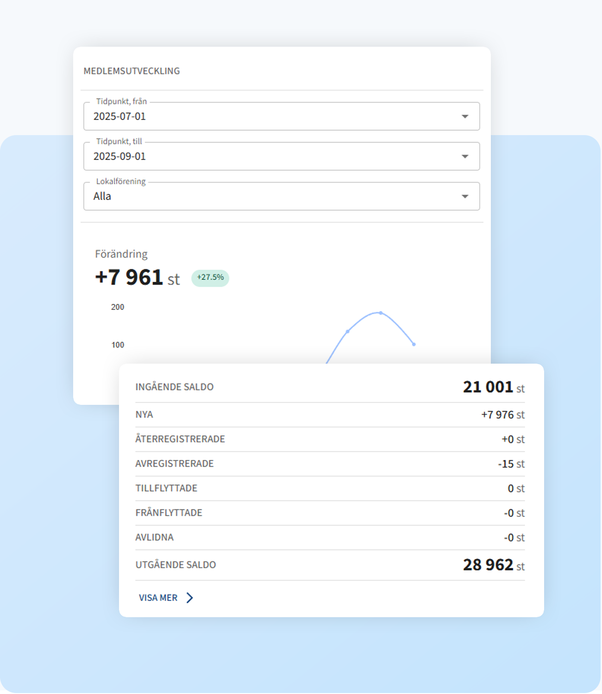The width and height of the screenshot is (602, 694).
Task: Click the AVLIDNA row label
Action: (154, 537)
